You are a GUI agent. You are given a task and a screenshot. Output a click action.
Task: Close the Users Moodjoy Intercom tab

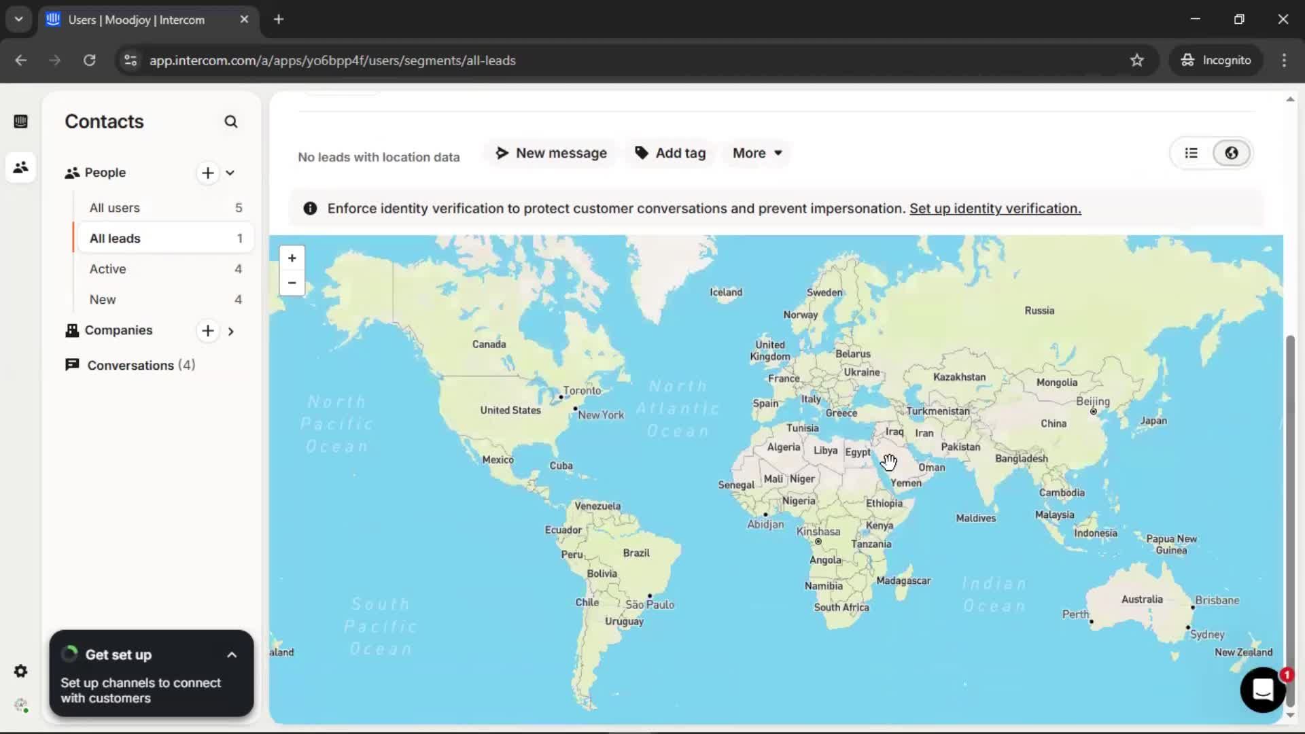pyautogui.click(x=244, y=20)
